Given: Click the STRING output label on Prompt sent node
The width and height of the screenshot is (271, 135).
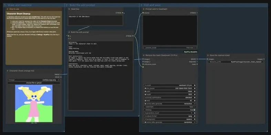Looking at the screenshot, I should coord(193,13).
